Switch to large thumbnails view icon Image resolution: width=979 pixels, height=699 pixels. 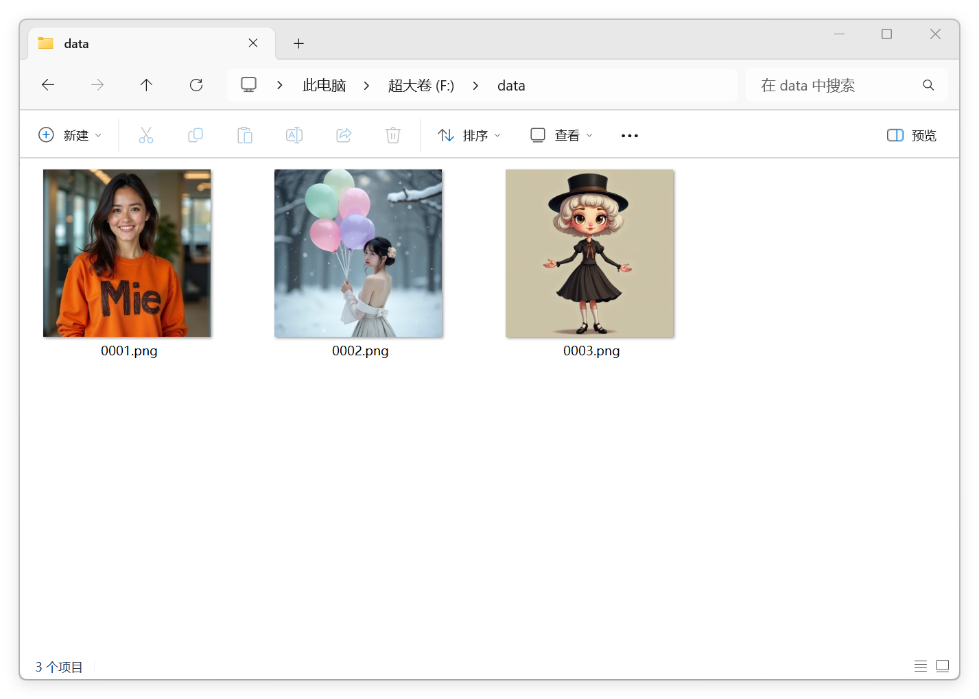(943, 666)
